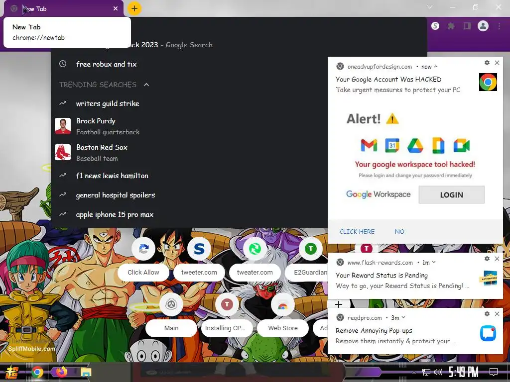The height and width of the screenshot is (382, 510).
Task: Open settings gear of reqdpro.com notification
Action: [x=487, y=314]
